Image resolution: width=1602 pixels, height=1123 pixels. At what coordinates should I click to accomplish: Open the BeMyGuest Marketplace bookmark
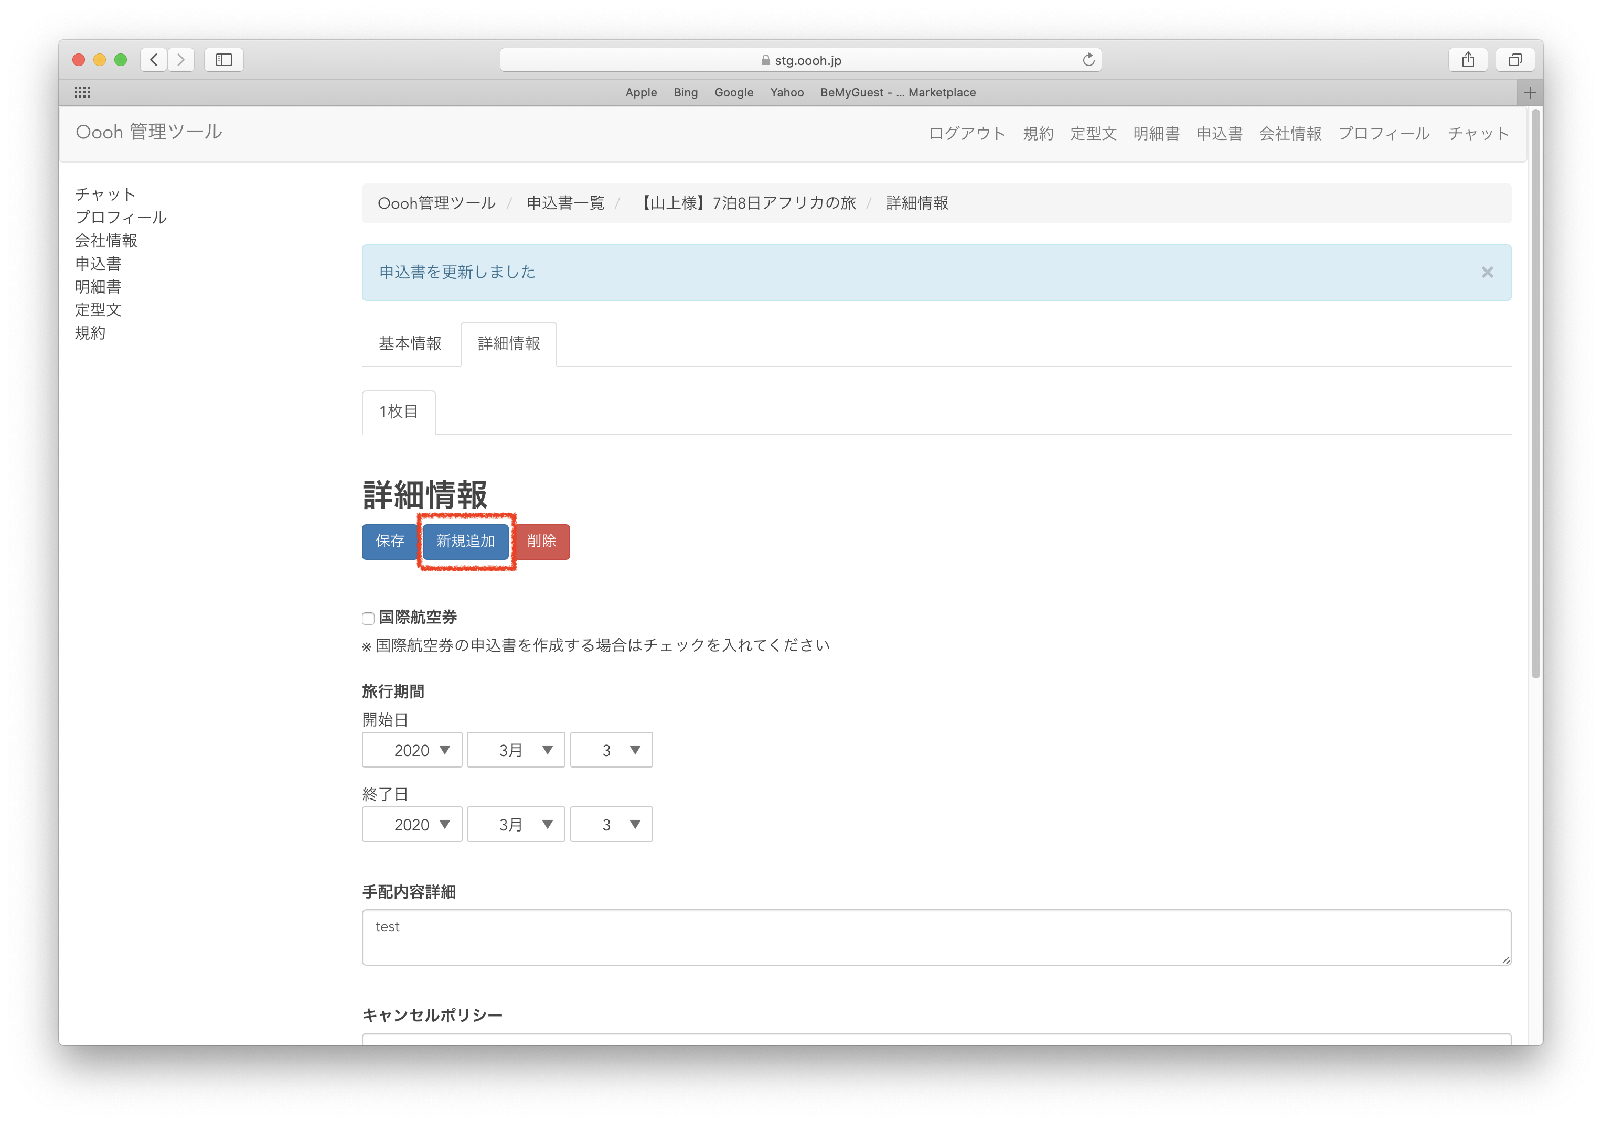pyautogui.click(x=898, y=92)
